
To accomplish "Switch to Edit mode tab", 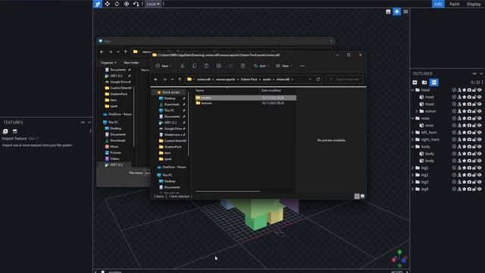I will [438, 4].
